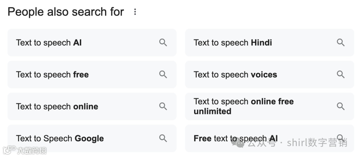Click search icon beside Text to speech free
The height and width of the screenshot is (157, 359).
click(x=163, y=75)
